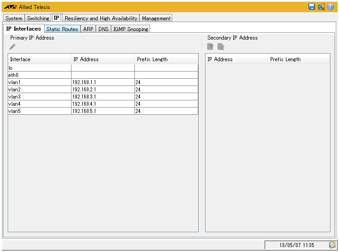Image resolution: width=339 pixels, height=252 pixels.
Task: Open the Switching tab
Action: [x=38, y=18]
